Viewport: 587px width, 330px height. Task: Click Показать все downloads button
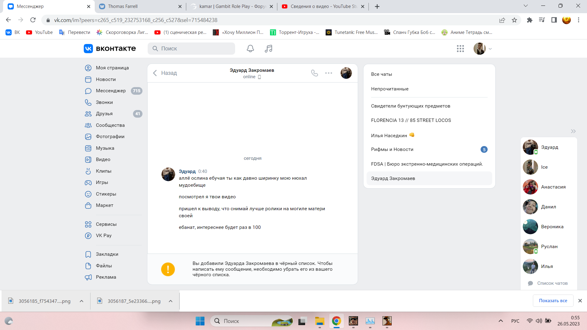(553, 301)
